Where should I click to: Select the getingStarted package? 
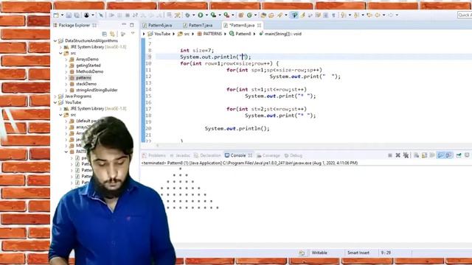click(88, 66)
